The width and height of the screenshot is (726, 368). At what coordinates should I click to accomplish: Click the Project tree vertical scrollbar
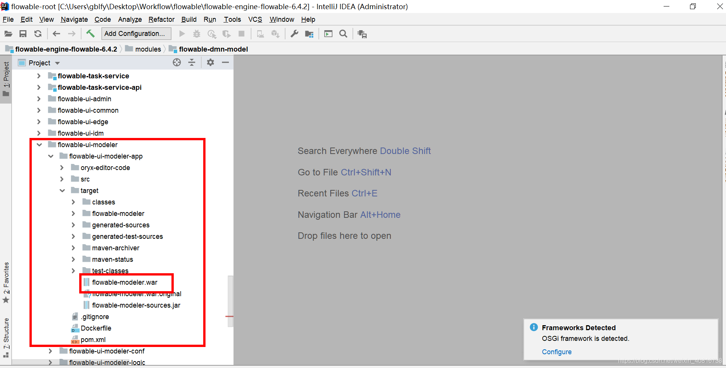click(x=230, y=301)
